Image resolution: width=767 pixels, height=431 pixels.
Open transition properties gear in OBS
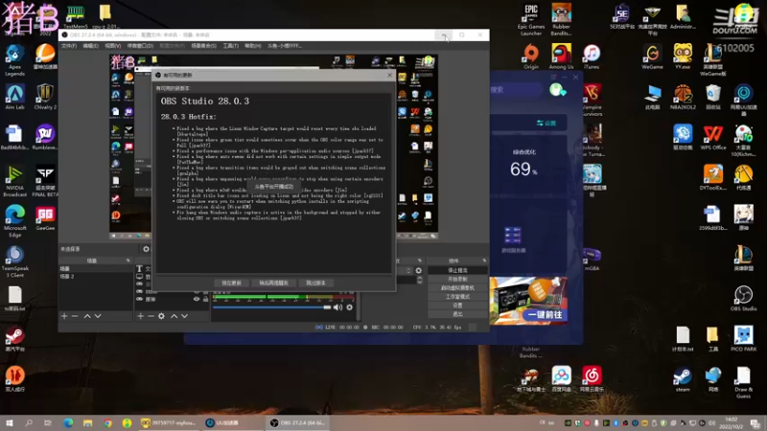pos(419,270)
